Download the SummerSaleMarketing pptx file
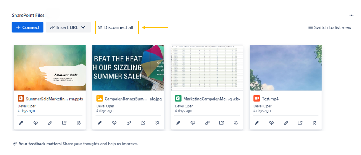The image size is (361, 155). click(35, 123)
